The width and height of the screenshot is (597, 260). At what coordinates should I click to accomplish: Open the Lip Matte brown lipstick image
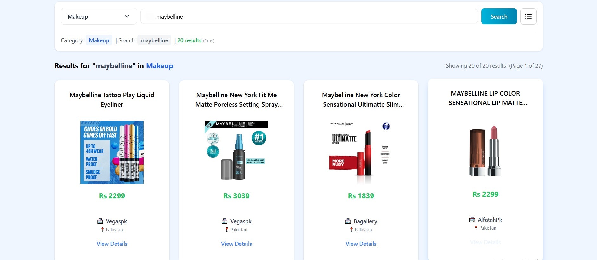coord(485,151)
